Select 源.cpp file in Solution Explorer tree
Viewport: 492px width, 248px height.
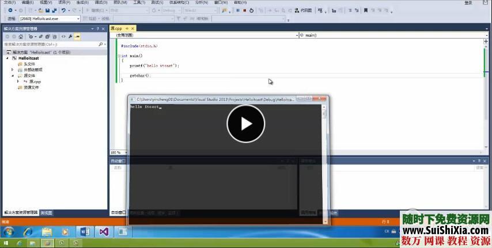coord(35,82)
